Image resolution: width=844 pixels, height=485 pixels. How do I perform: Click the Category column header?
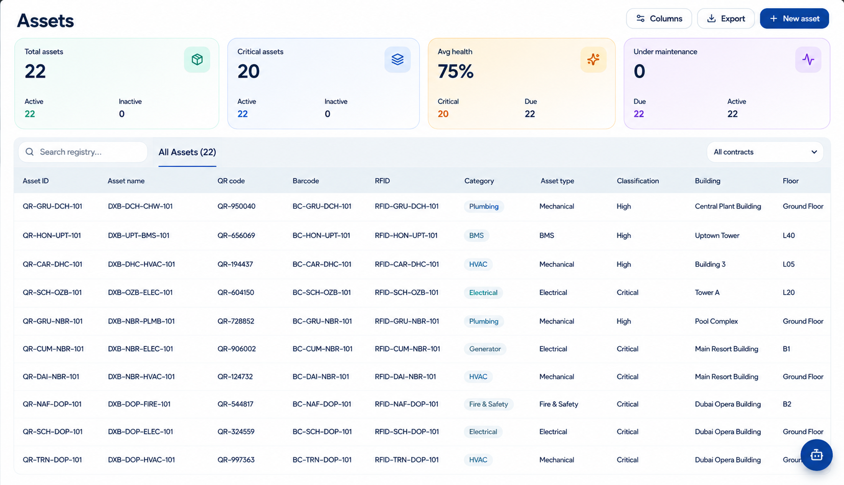479,181
